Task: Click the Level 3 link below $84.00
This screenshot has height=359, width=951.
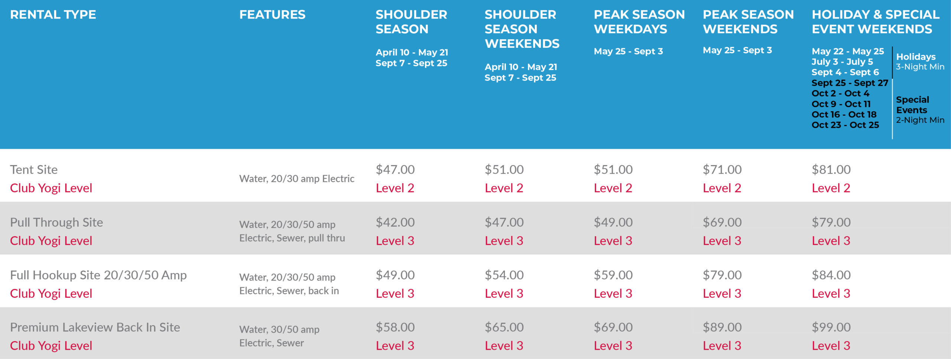Action: pos(831,293)
